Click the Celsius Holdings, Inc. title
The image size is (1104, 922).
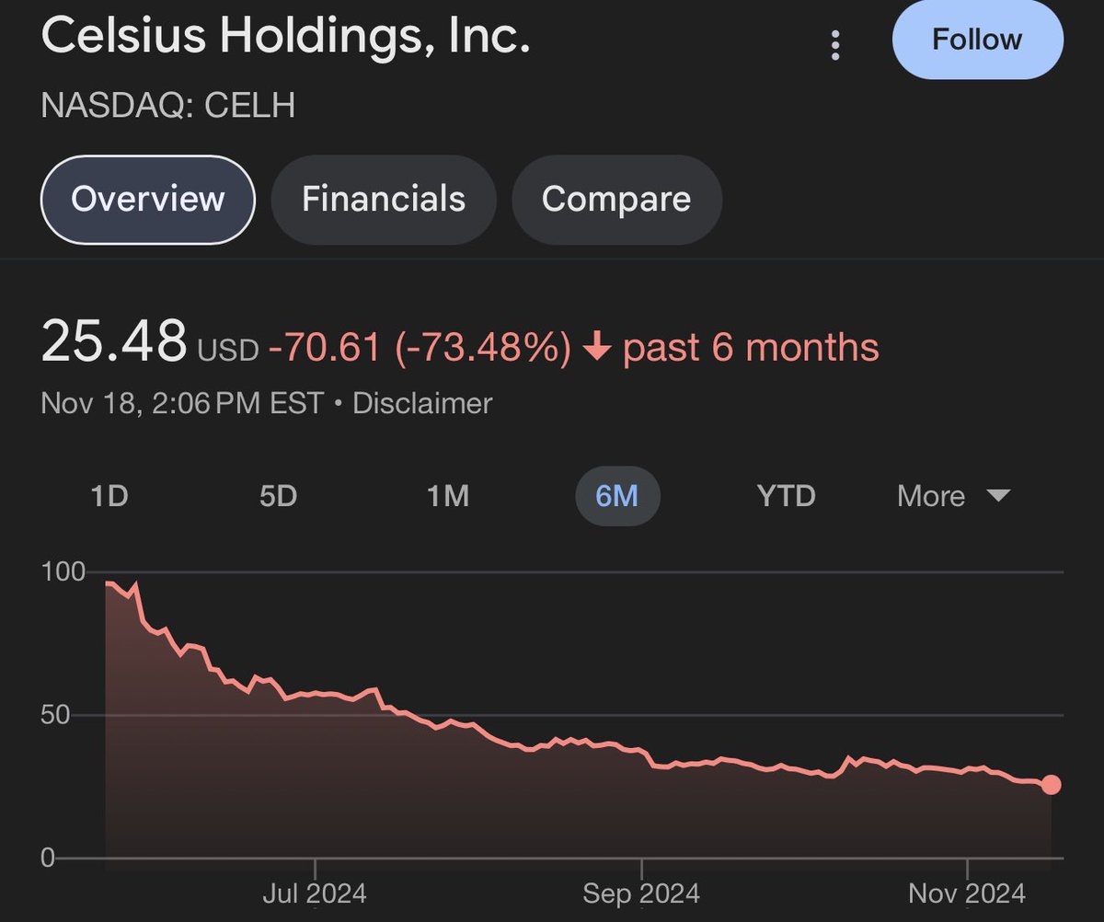[286, 39]
